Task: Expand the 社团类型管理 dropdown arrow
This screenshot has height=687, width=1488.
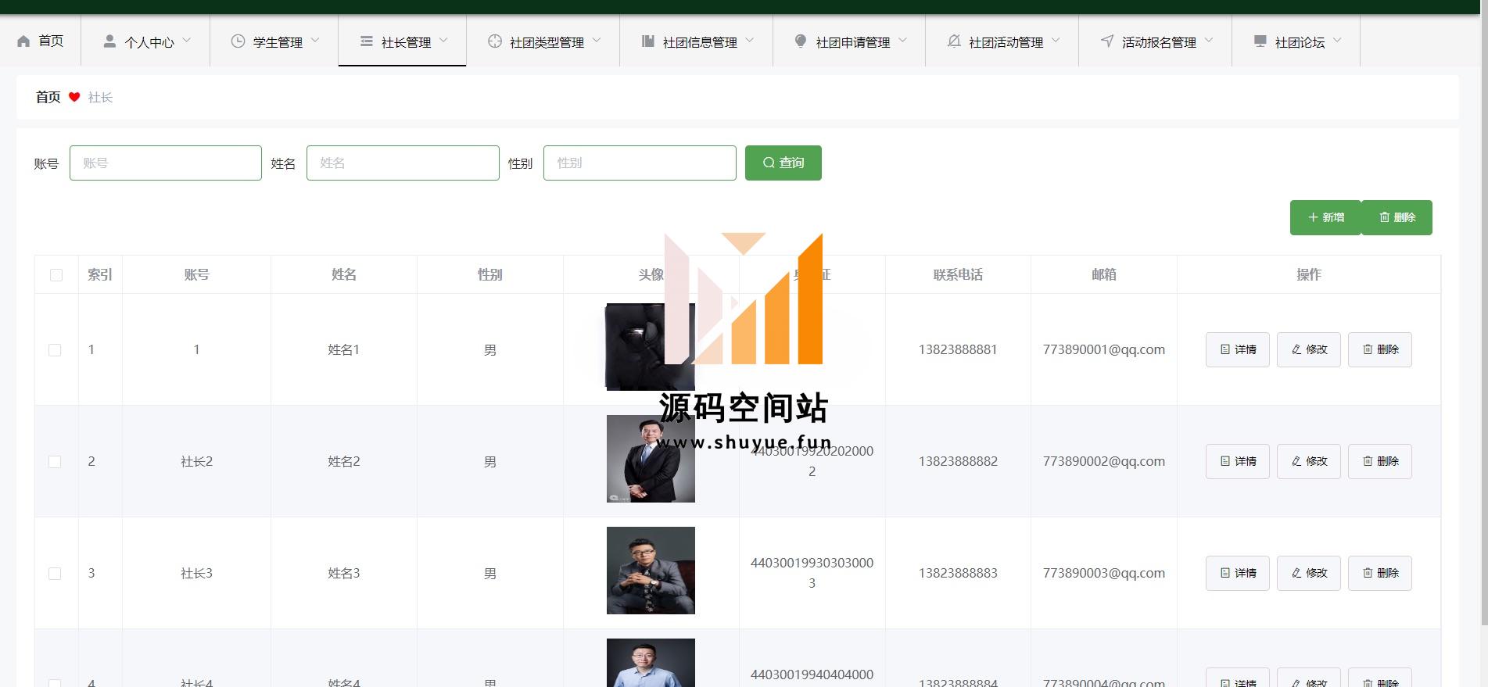Action: pyautogui.click(x=597, y=40)
